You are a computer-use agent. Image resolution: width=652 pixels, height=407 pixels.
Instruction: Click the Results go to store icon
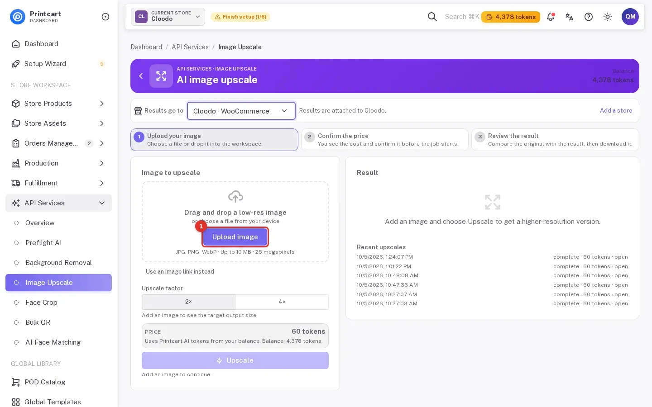(x=138, y=111)
